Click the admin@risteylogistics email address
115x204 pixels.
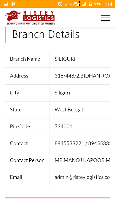[x=82, y=177]
